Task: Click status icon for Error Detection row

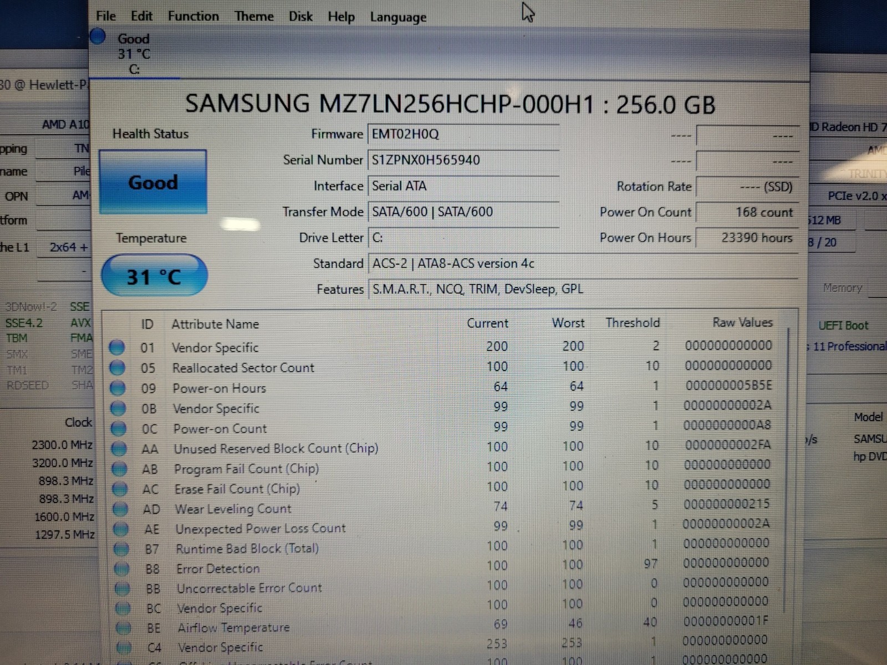Action: pos(122,569)
